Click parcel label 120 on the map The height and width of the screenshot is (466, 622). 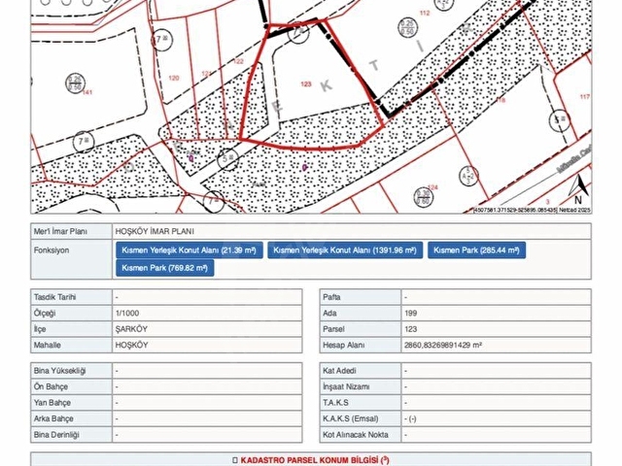174,78
